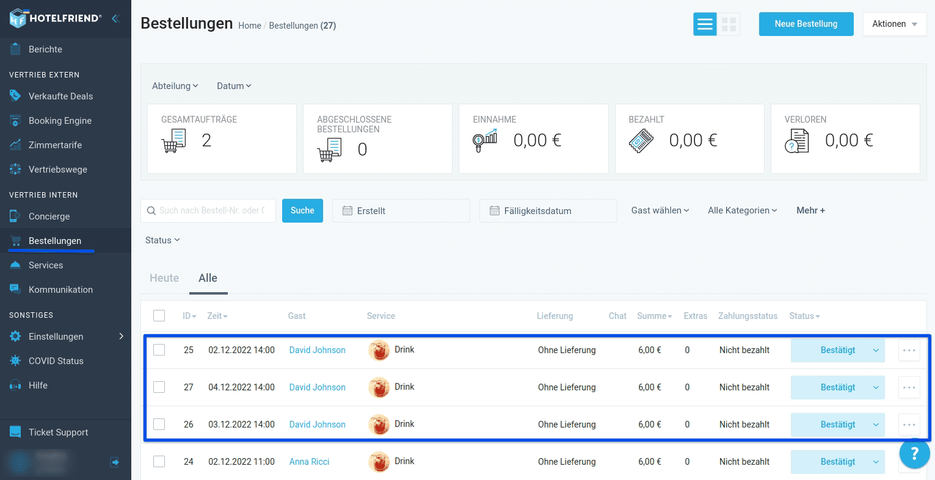Expand Bestätigt status dropdown for order 27
The height and width of the screenshot is (480, 935).
click(x=876, y=387)
